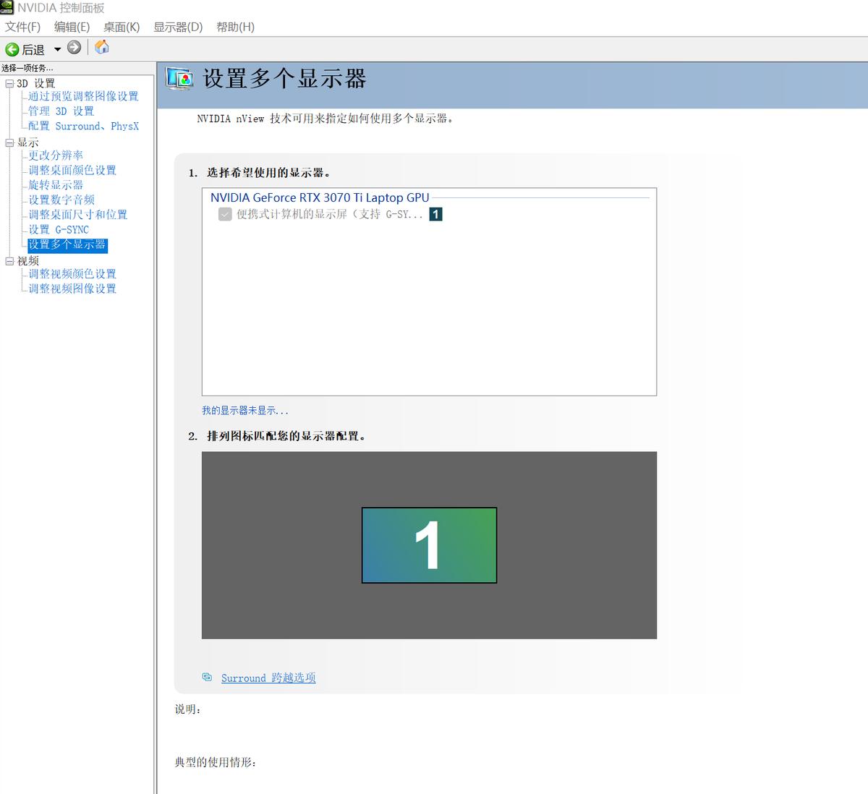
Task: Open the Surround 跨越选项 link
Action: pyautogui.click(x=268, y=678)
